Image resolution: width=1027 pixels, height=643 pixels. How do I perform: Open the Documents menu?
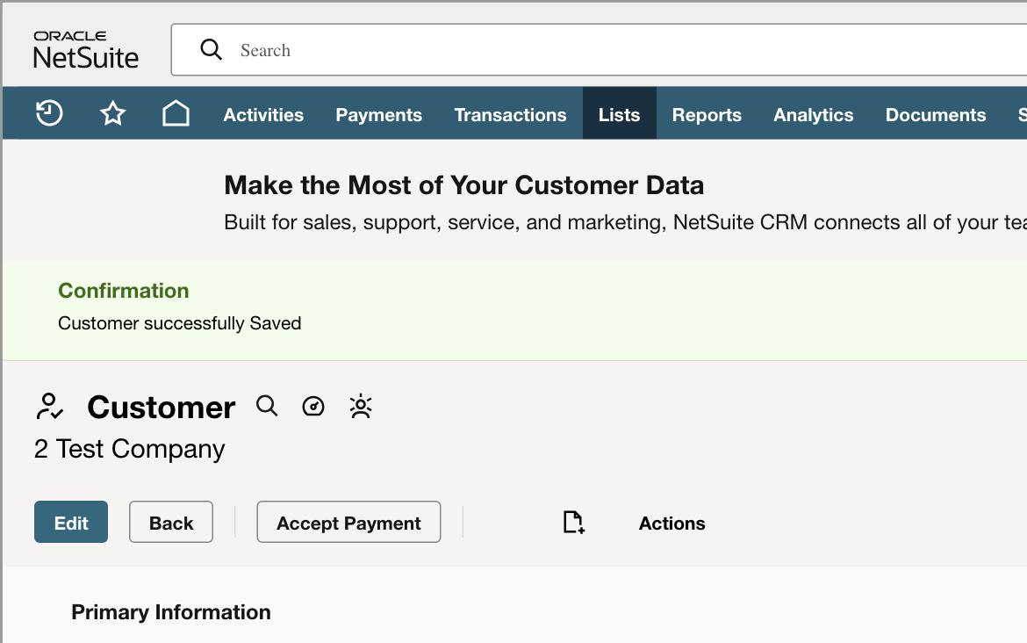coord(936,115)
